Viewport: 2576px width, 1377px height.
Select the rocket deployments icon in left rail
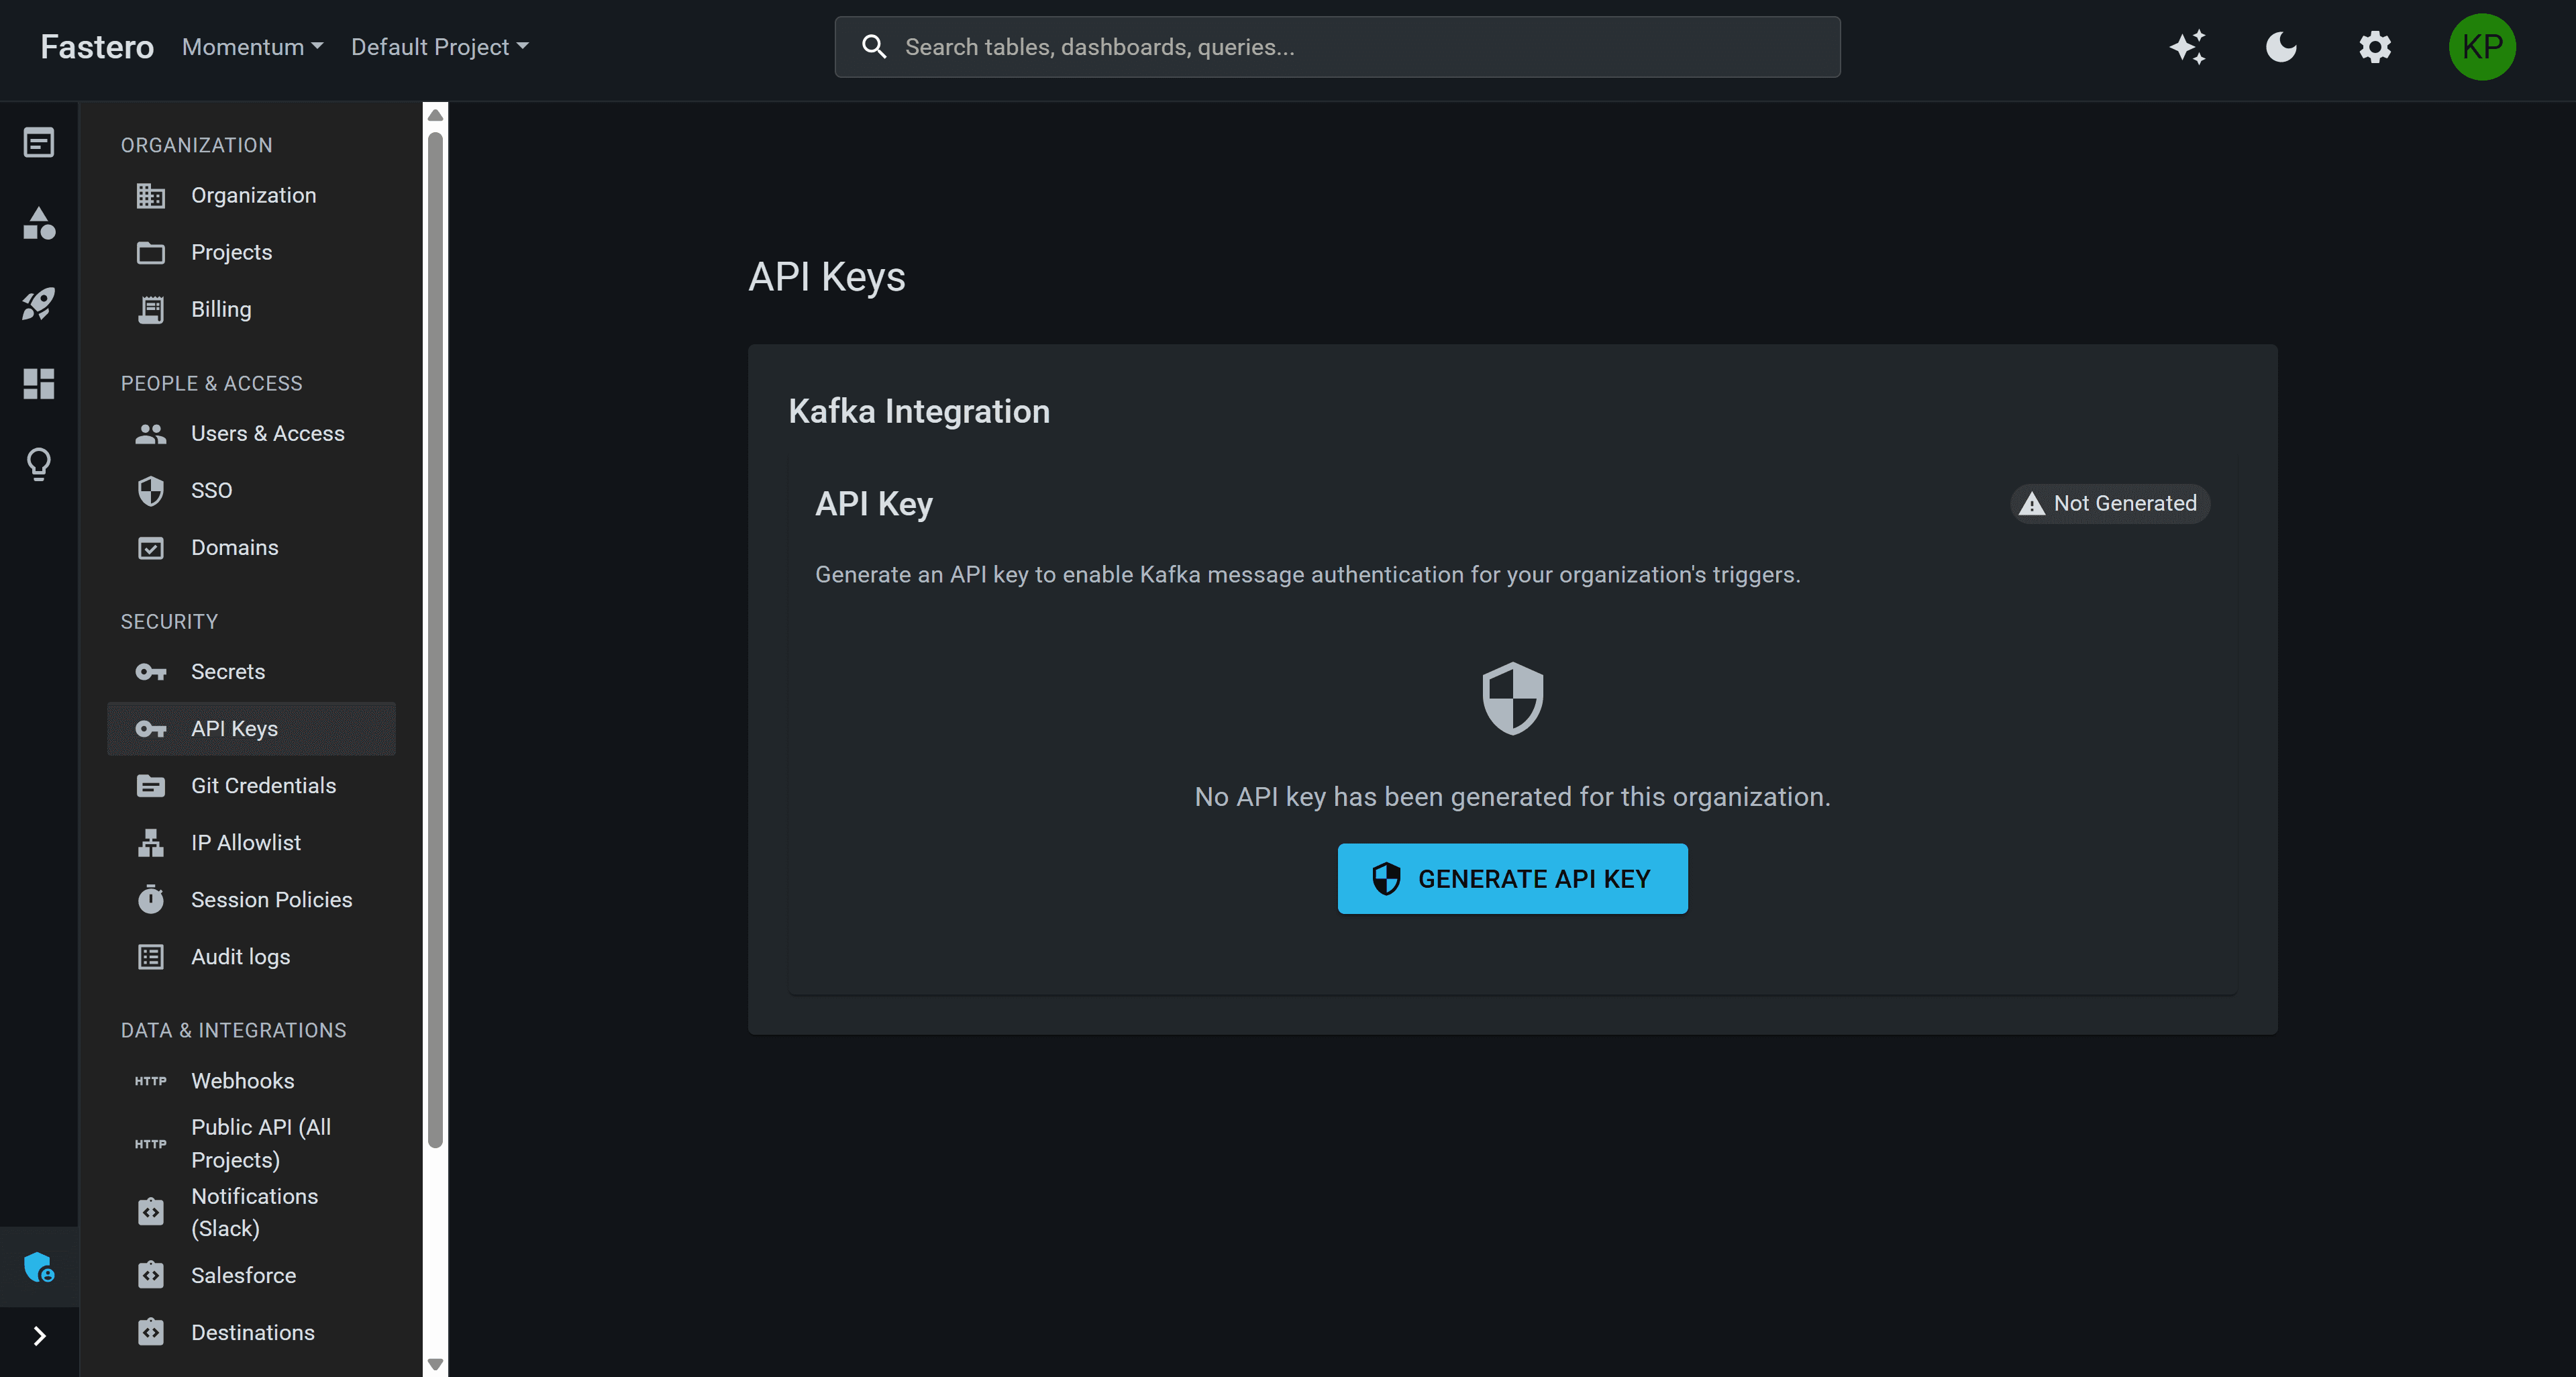pos(38,304)
